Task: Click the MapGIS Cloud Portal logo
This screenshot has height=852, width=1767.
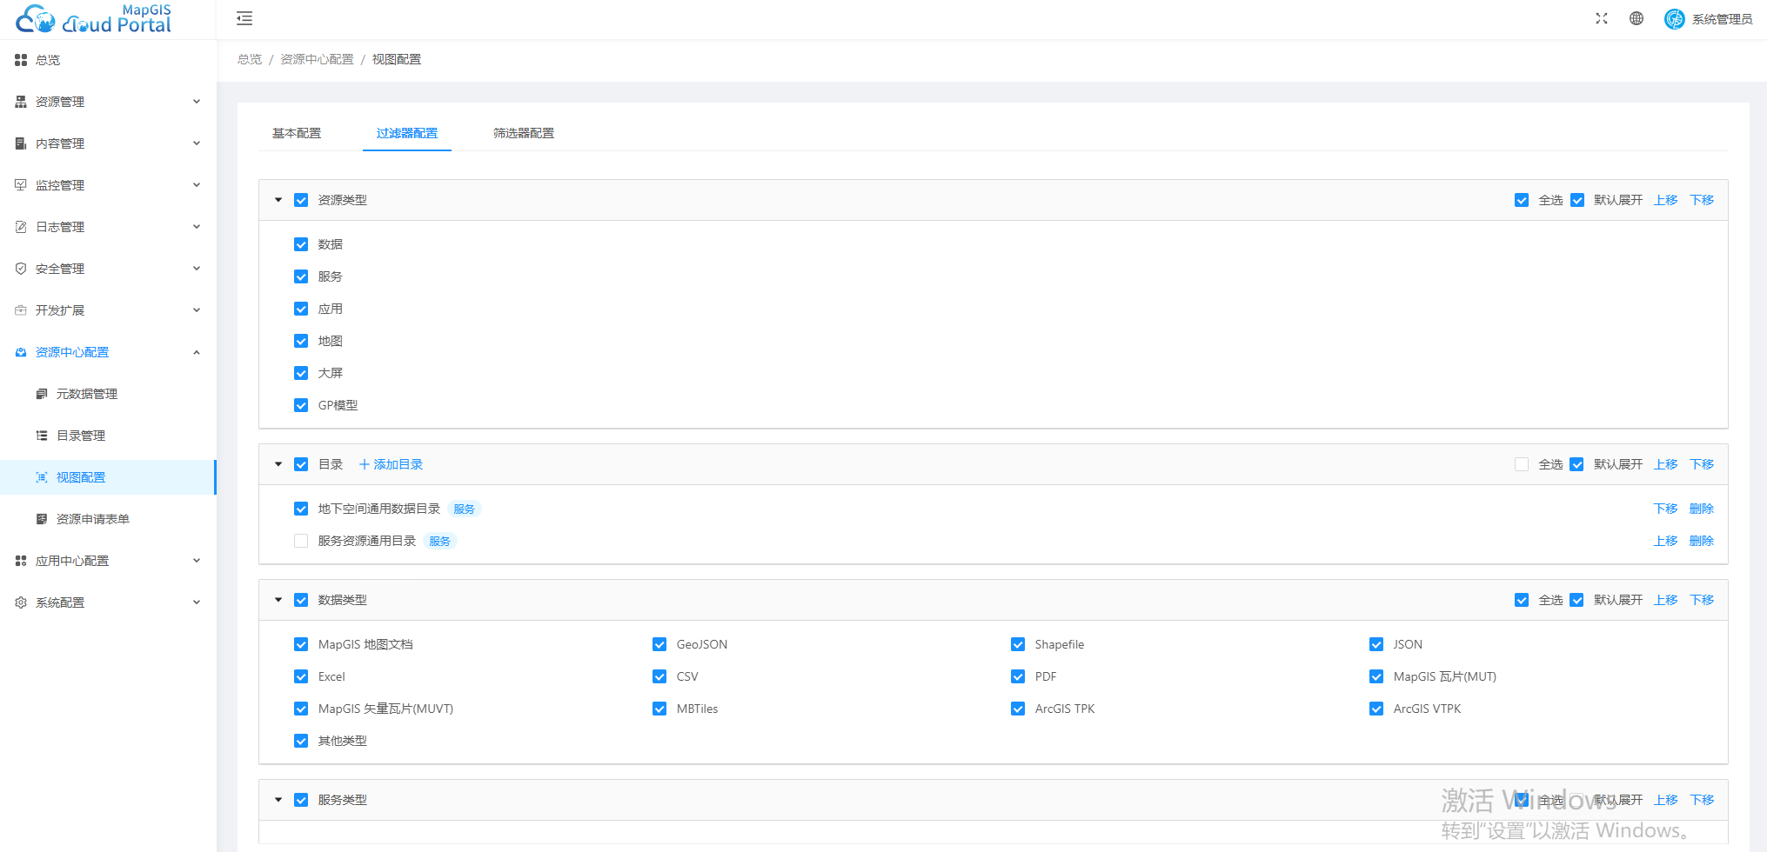Action: [94, 18]
